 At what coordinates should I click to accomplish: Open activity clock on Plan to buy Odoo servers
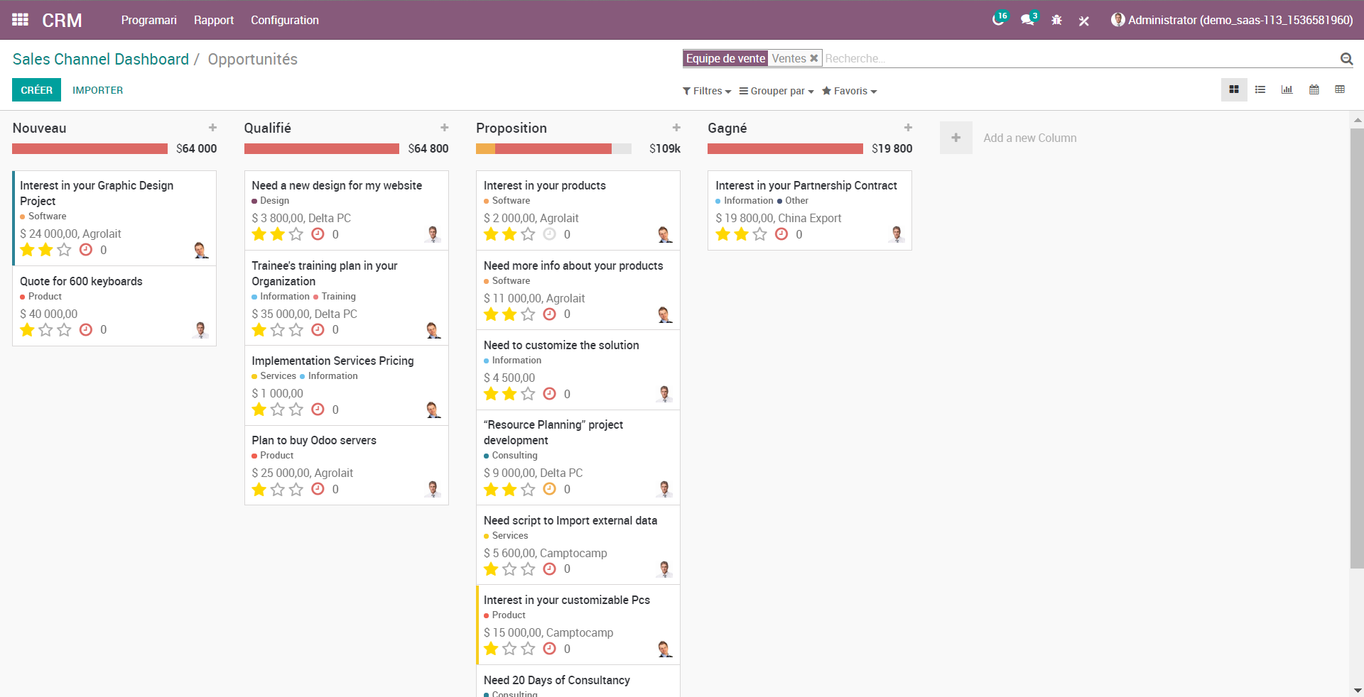[x=318, y=489]
